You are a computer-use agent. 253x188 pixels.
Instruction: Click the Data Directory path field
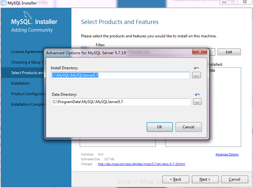pyautogui.click(x=121, y=102)
